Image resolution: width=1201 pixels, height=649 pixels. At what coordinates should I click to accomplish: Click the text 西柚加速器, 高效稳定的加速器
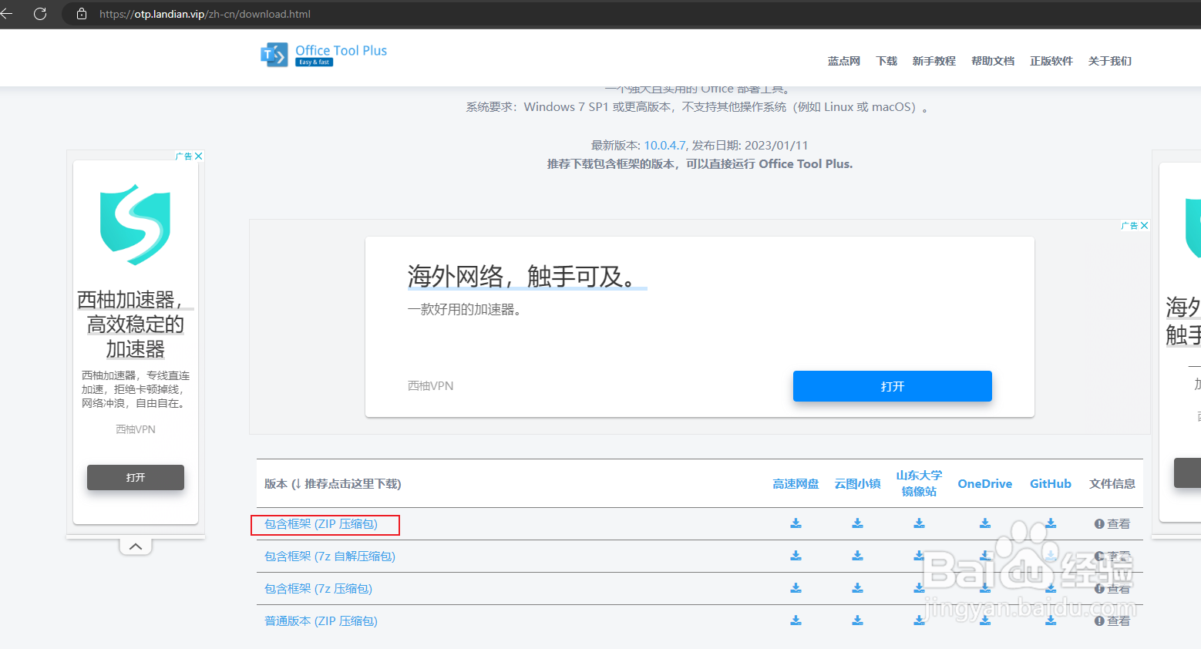click(x=136, y=324)
